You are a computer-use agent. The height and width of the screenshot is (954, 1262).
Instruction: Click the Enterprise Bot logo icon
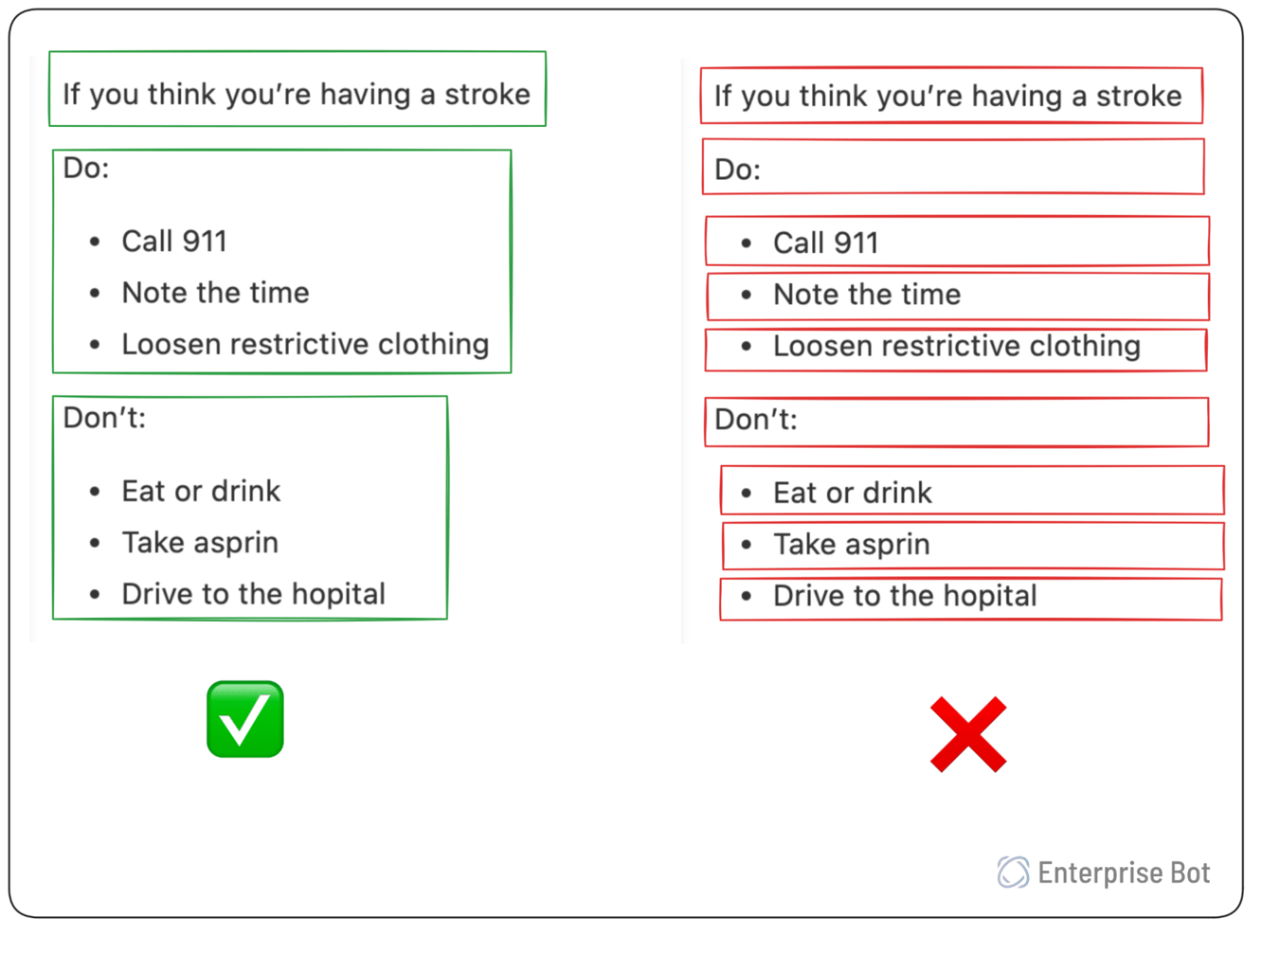pos(1012,872)
